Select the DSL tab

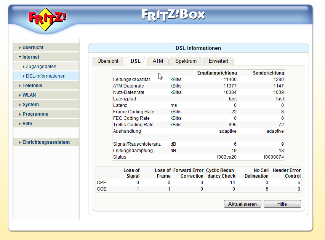[136, 61]
